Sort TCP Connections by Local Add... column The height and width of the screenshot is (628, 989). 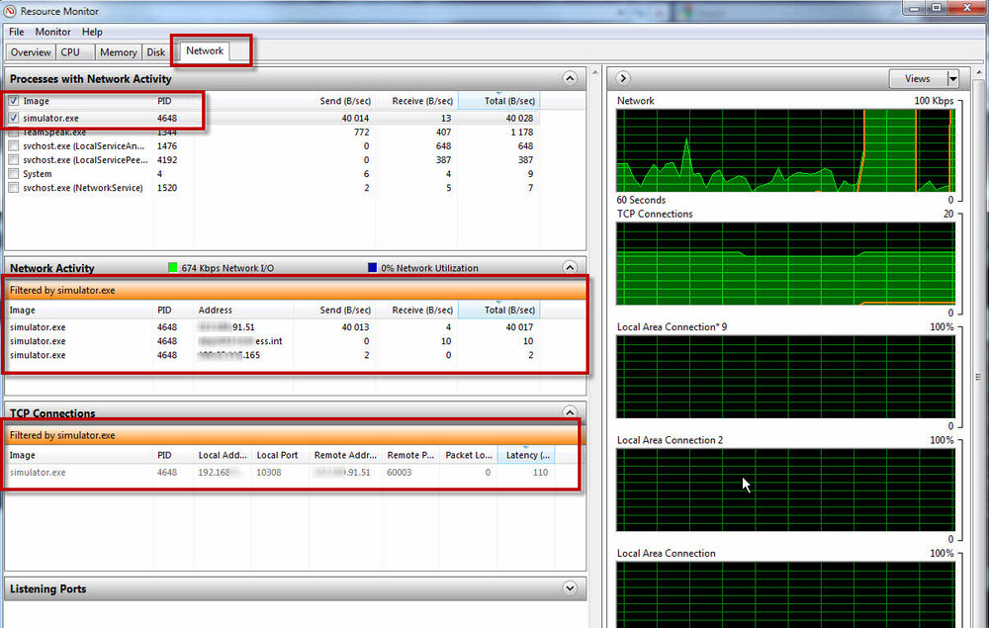(223, 455)
